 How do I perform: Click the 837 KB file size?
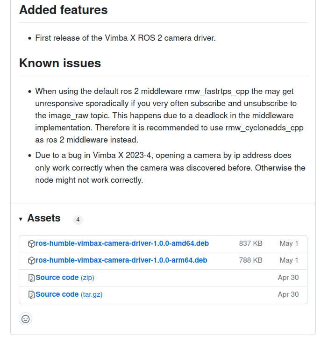point(250,243)
